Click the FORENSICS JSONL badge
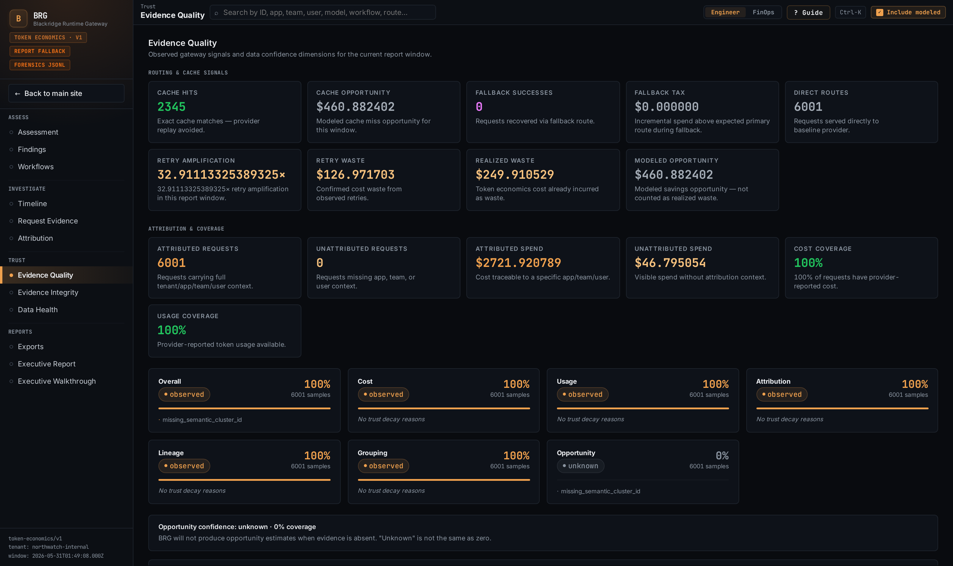This screenshot has width=953, height=566. click(40, 65)
